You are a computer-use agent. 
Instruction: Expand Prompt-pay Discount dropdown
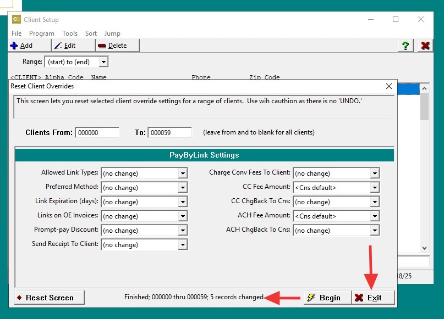click(x=183, y=230)
